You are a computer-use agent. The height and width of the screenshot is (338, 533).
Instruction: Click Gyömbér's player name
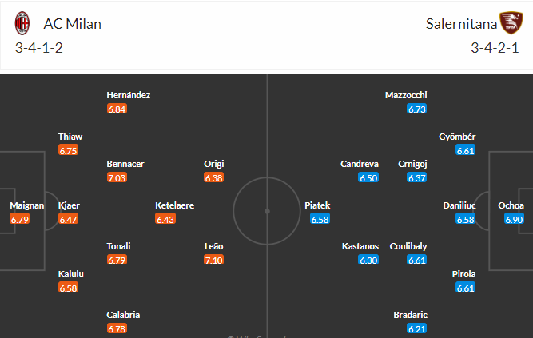[x=457, y=137]
